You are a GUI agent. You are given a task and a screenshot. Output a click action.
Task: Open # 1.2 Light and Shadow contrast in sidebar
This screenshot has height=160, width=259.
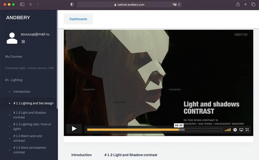click(30, 115)
